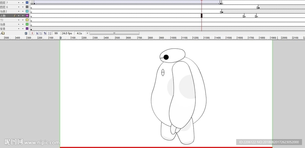Click Baymax's black eye on the stage
The image size is (305, 148).
click(166, 57)
